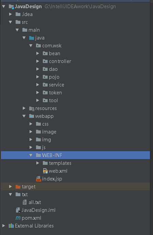Expand the controller package
153x235 pixels.
(x=37, y=61)
